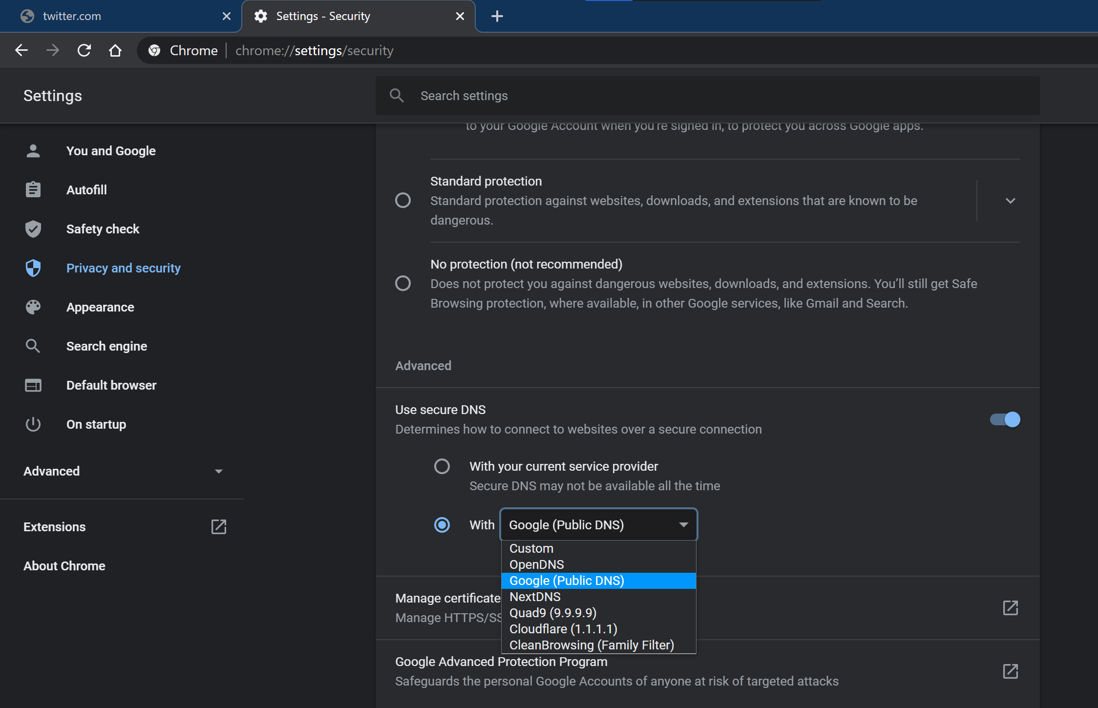Click the address bar URL chrome://settings/security
This screenshot has width=1098, height=708.
click(314, 50)
